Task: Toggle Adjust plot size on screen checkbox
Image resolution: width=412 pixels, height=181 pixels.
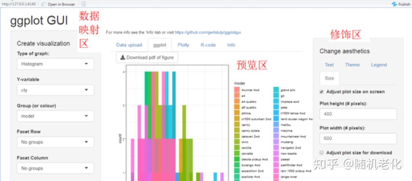Action: 321,92
